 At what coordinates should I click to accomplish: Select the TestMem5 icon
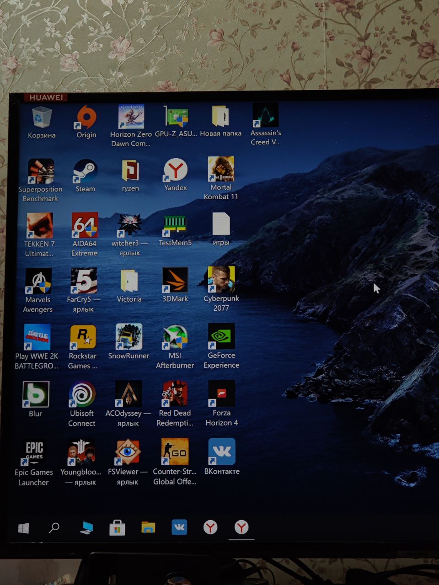[175, 225]
